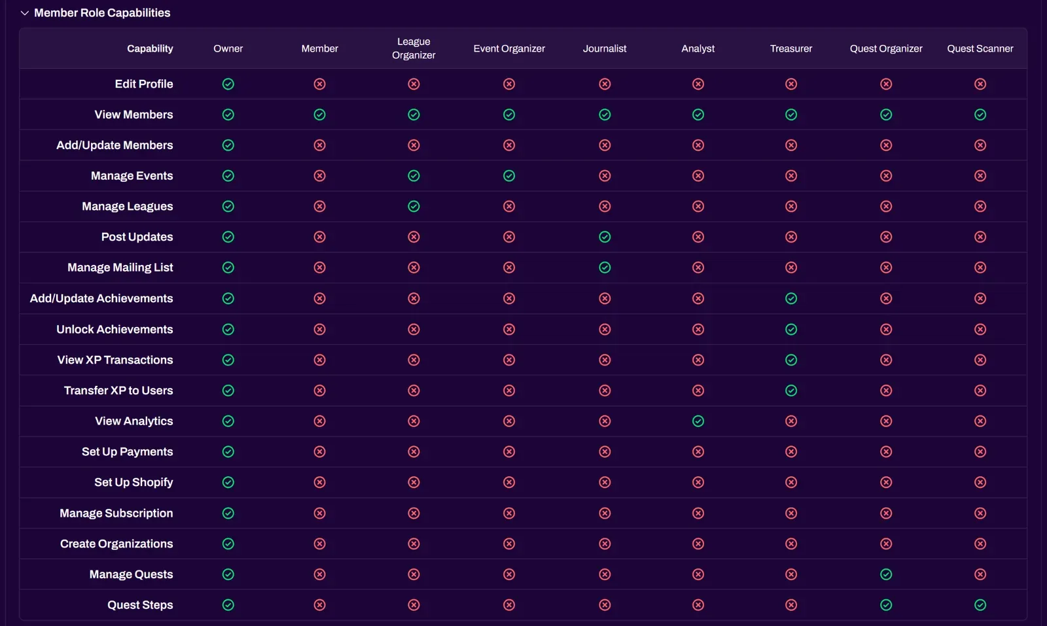1047x626 pixels.
Task: Click the Quest Organizer checkmark for Quest Steps
Action: click(x=886, y=605)
